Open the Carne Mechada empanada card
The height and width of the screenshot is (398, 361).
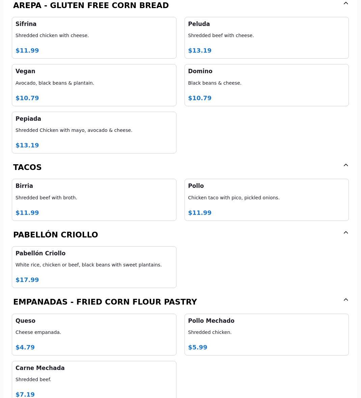tap(94, 380)
